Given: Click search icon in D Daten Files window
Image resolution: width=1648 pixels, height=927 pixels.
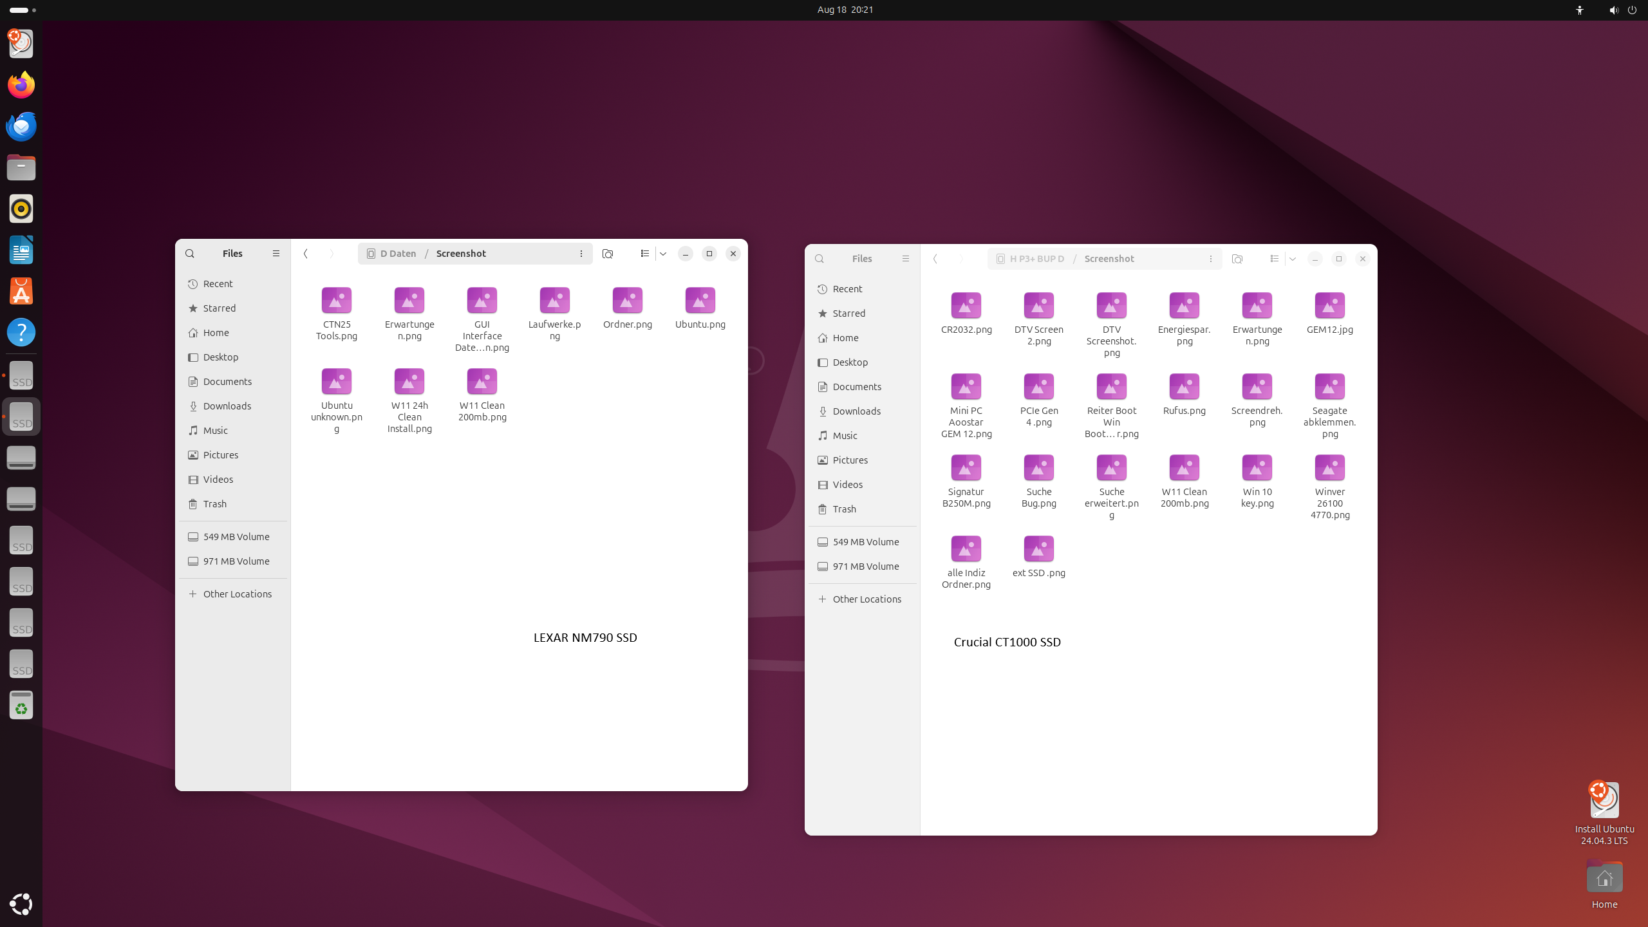Looking at the screenshot, I should pos(189,254).
